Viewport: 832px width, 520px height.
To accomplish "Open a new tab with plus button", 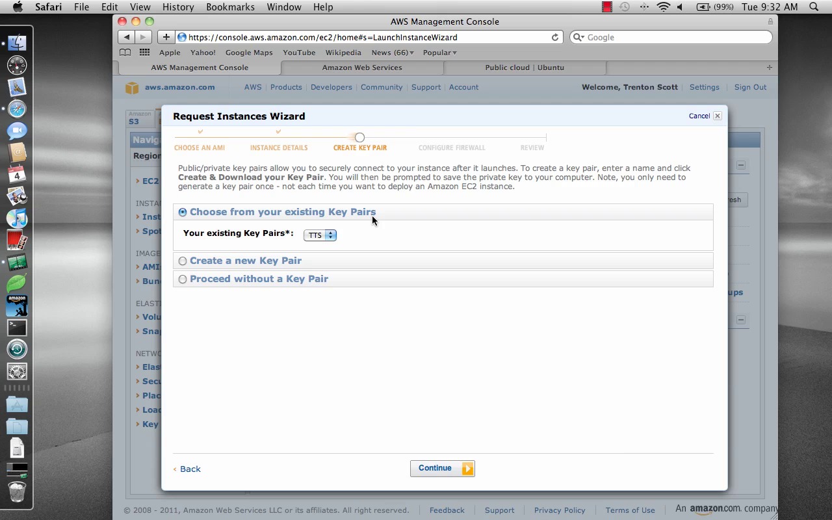I will pos(769,68).
